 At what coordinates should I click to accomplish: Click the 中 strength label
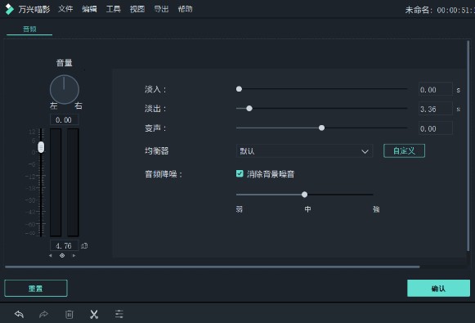[307, 209]
